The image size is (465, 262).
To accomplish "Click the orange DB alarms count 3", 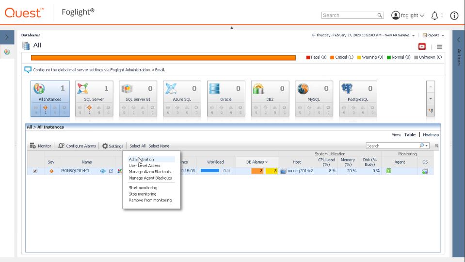I will 257,171.
